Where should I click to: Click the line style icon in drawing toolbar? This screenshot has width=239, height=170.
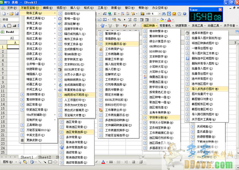coord(111,162)
